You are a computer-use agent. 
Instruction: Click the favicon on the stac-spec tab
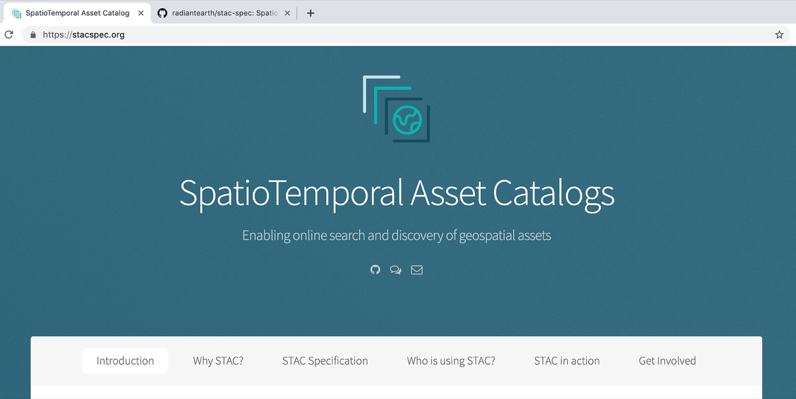[x=163, y=13]
